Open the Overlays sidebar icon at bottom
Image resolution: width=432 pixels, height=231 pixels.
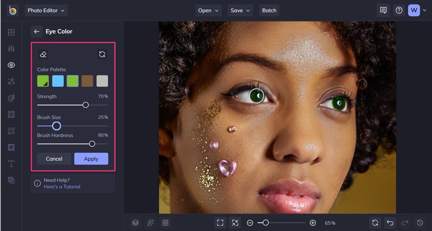(x=11, y=180)
